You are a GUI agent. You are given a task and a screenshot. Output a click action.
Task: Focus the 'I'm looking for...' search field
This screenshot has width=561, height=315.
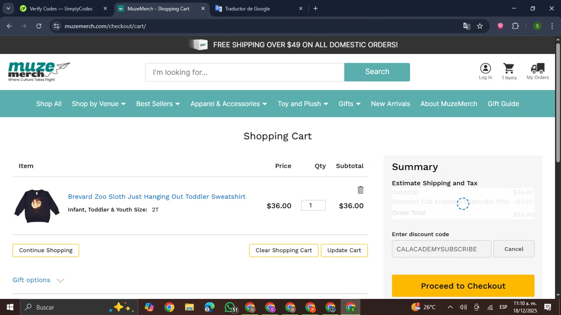coord(245,72)
